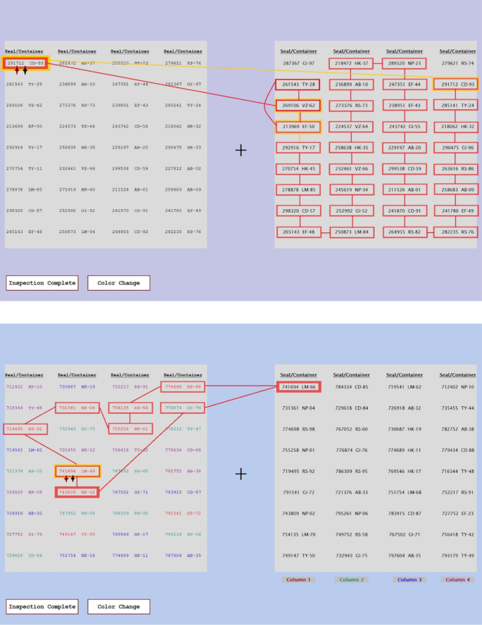Click the orange-outlined 213969 EF-50 box

click(x=298, y=127)
